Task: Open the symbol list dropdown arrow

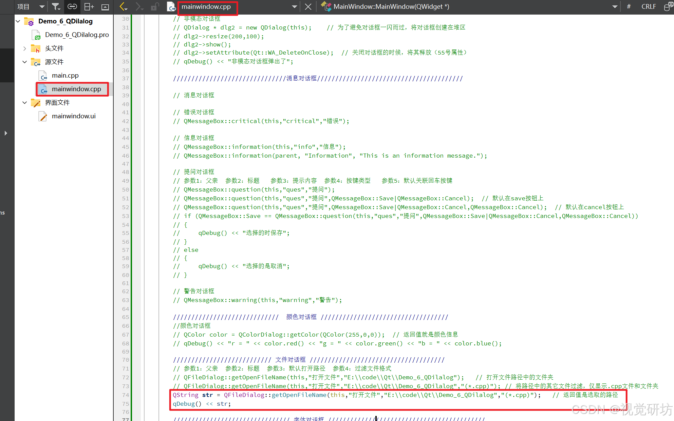Action: coord(615,6)
